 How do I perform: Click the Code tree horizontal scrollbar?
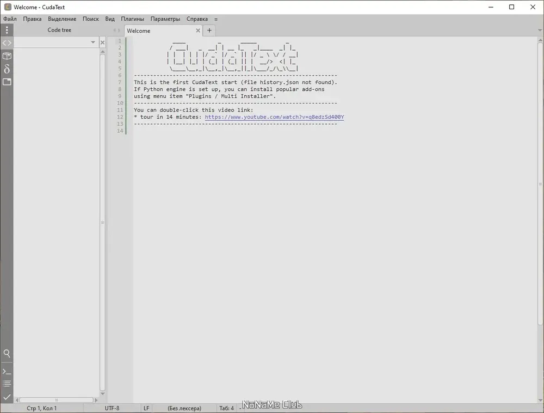(56, 400)
